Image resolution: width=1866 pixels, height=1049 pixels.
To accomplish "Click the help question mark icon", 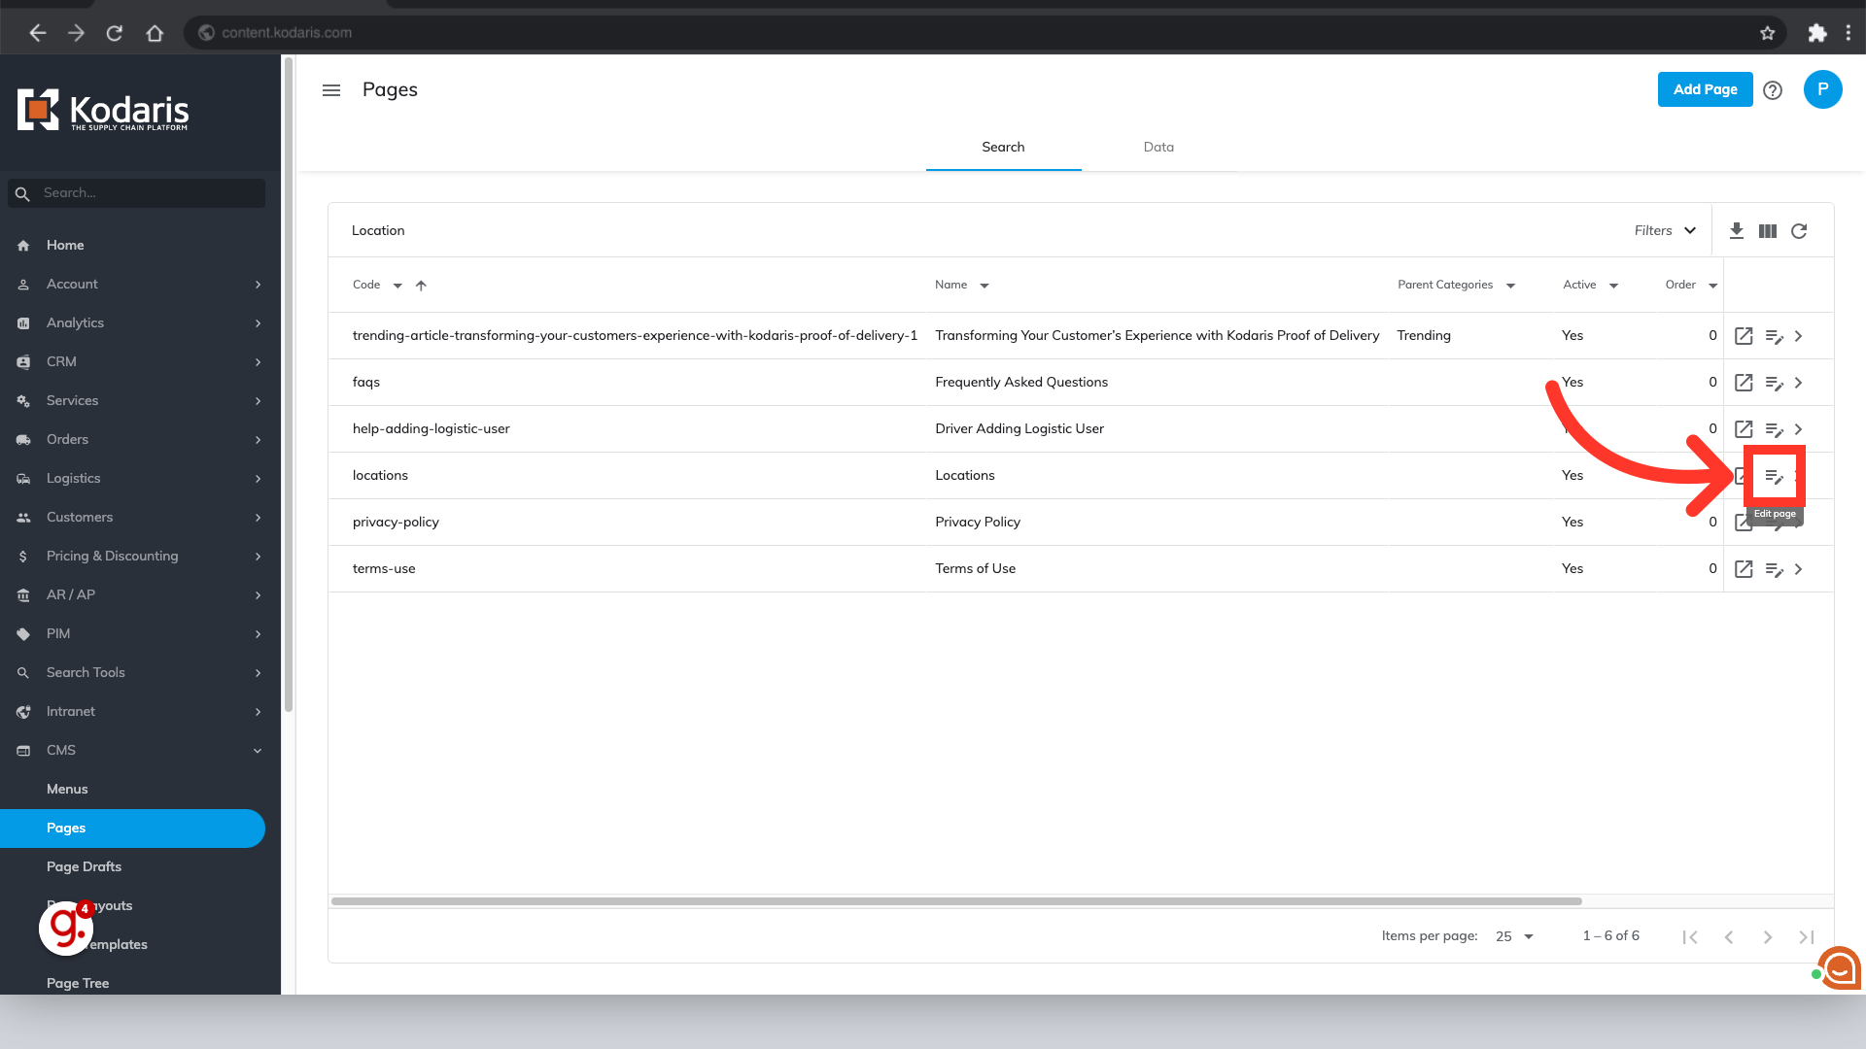I will (1773, 90).
